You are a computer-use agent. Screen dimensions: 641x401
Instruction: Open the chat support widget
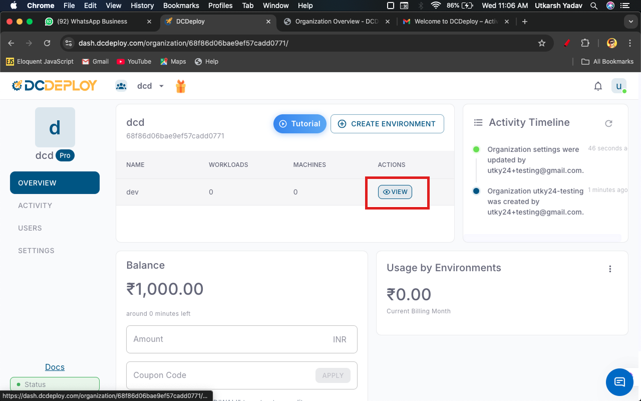619,382
